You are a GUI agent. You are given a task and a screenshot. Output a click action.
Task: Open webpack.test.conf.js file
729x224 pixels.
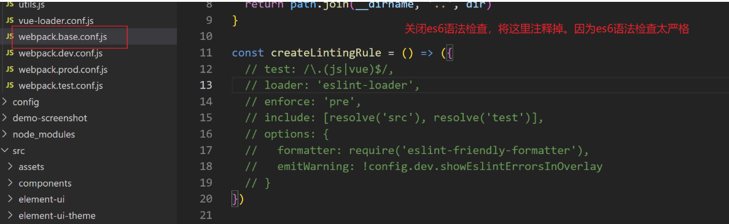pos(60,86)
